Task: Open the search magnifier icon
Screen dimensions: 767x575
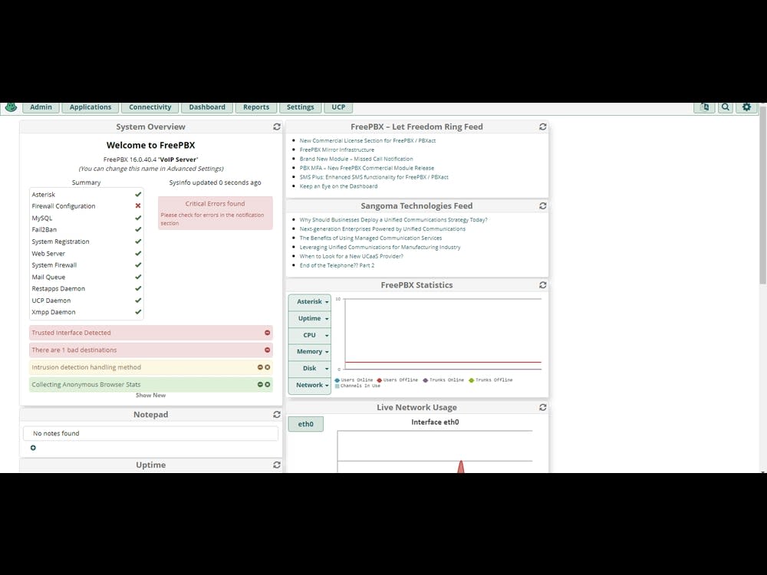Action: 726,107
